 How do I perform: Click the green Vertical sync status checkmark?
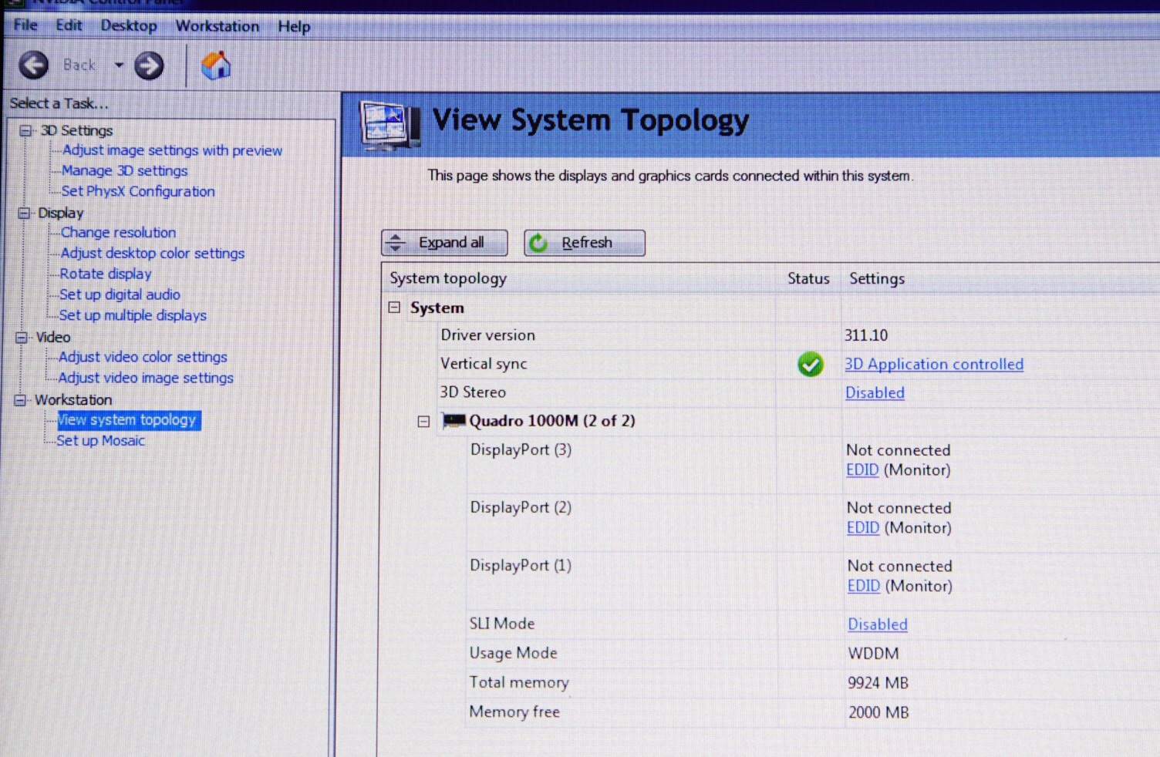[x=811, y=364]
